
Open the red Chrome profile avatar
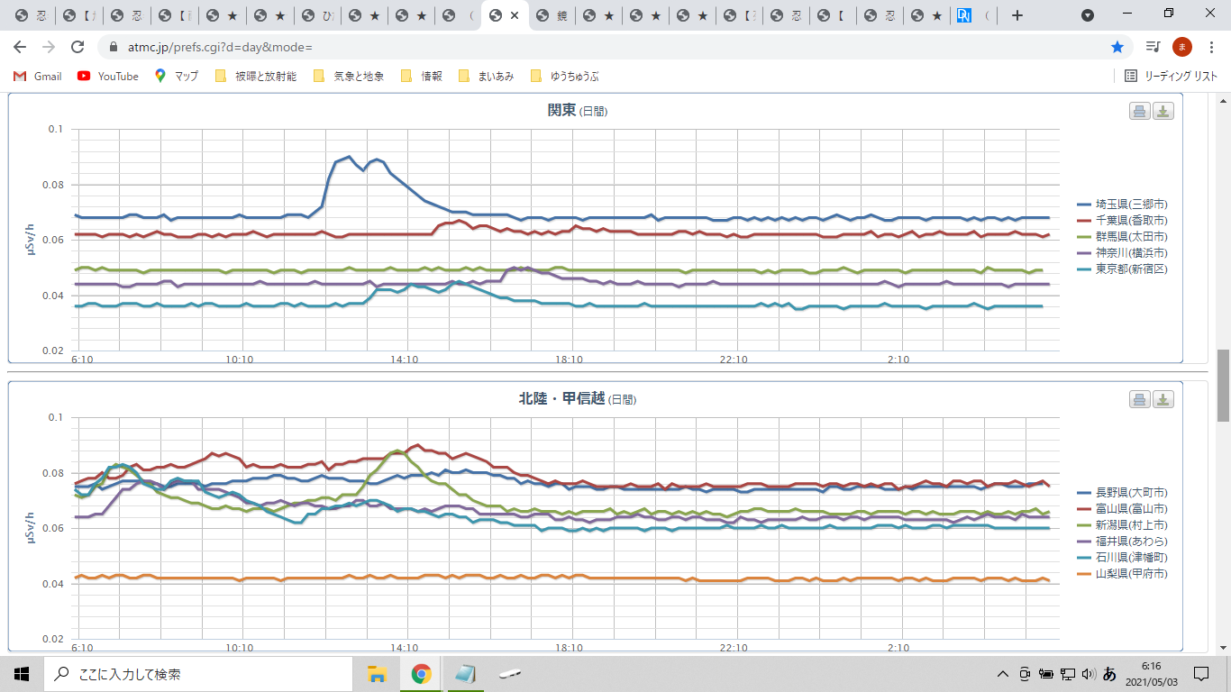click(x=1182, y=47)
